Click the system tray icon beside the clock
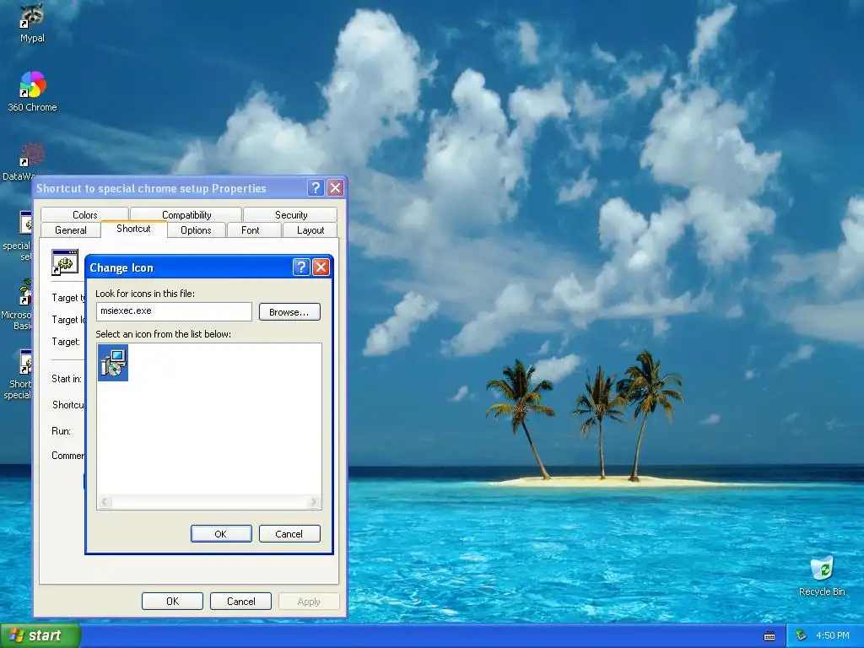This screenshot has width=864, height=648. click(802, 635)
